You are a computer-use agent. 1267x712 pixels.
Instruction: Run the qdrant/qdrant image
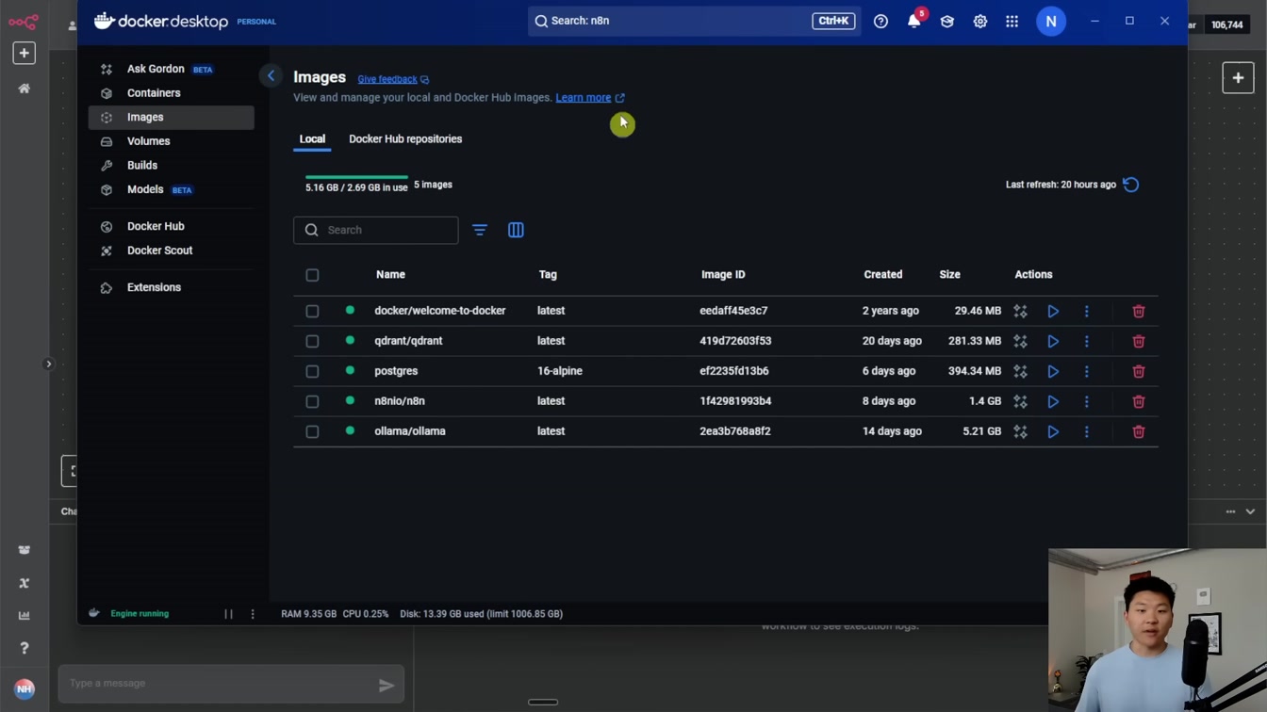(x=1053, y=341)
